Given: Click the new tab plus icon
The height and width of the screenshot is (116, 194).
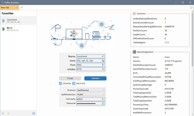Looking at the screenshot, I should click(22, 7).
